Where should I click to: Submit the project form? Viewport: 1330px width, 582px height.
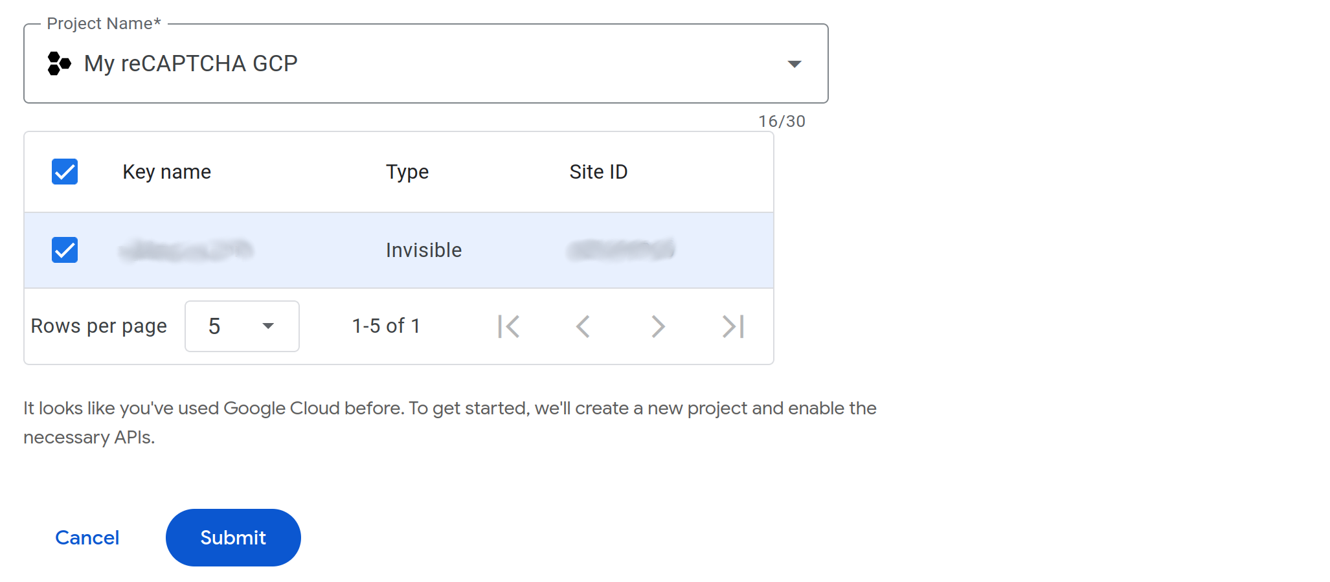(x=233, y=537)
